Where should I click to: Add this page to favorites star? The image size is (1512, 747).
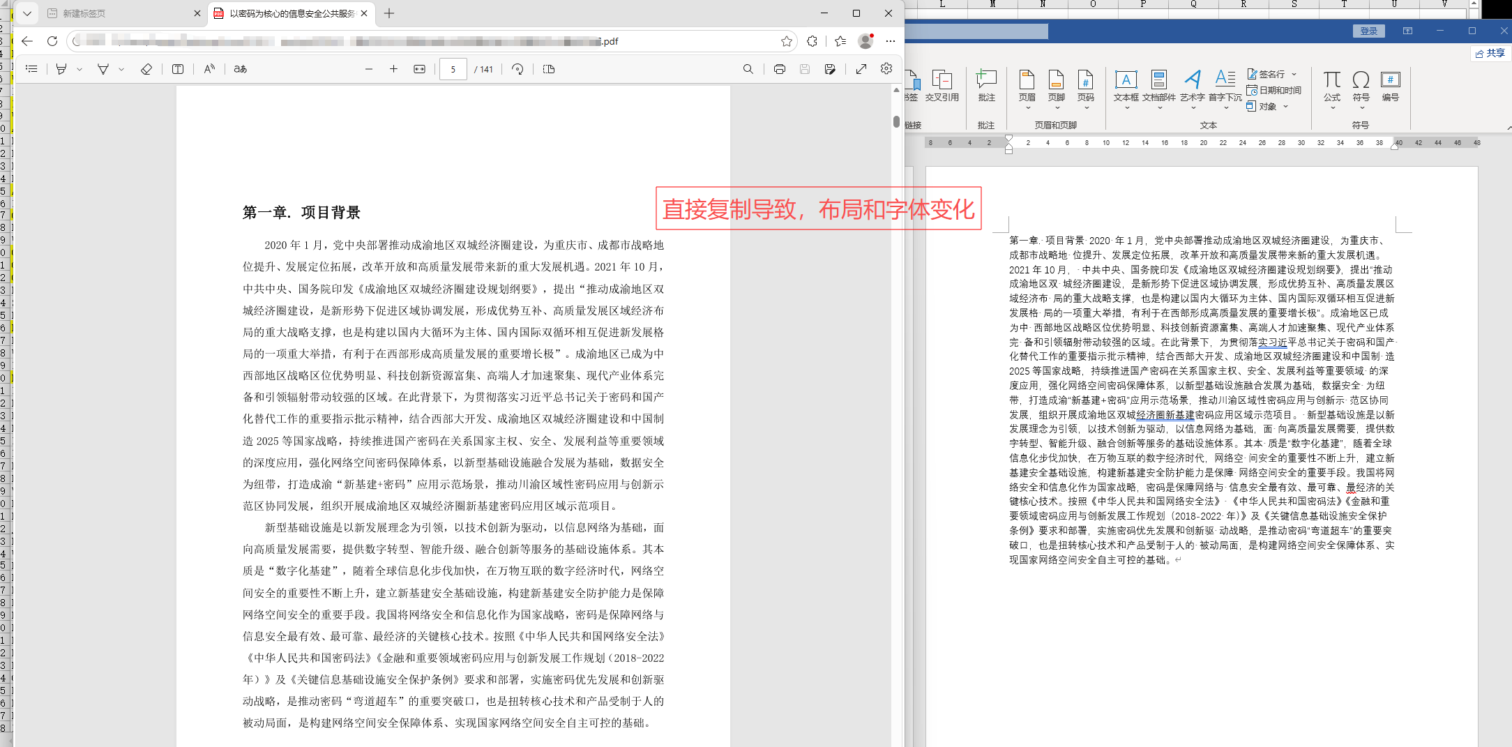click(x=787, y=41)
